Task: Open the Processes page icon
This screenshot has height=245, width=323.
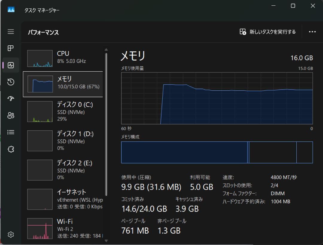Action: pos(11,48)
